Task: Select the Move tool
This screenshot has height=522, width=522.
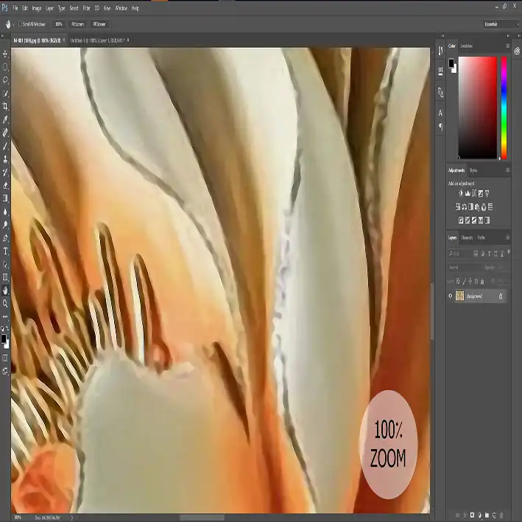Action: 5,54
